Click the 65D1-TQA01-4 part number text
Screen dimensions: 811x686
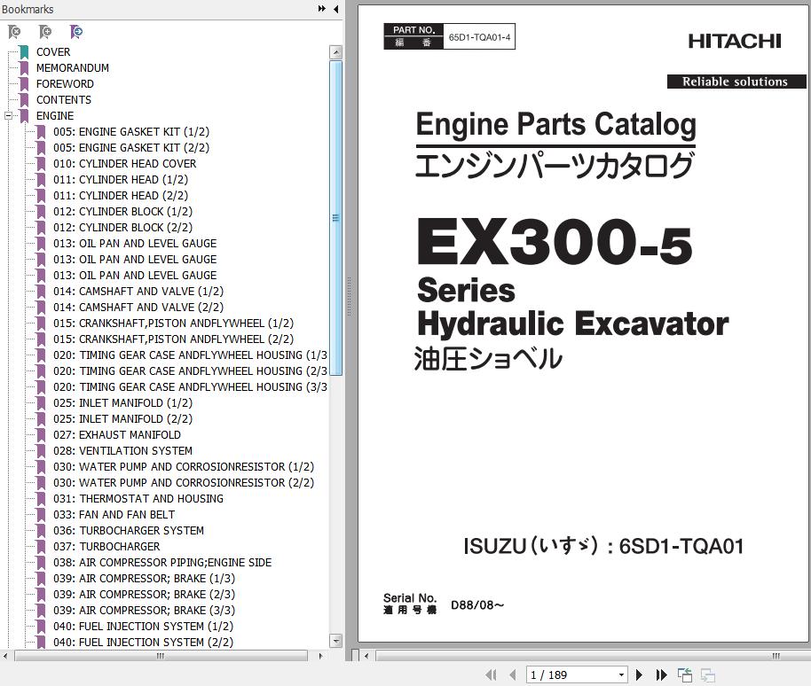[479, 37]
